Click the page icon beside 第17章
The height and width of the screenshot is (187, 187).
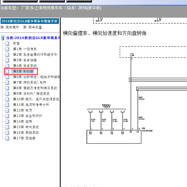click(7, 138)
